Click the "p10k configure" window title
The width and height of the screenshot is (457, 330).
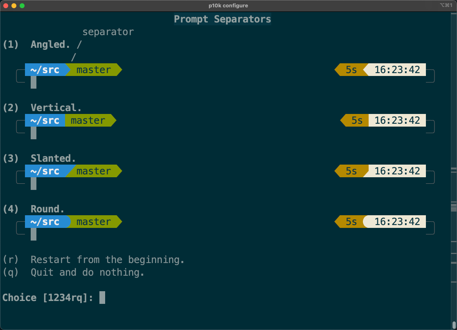pos(228,6)
